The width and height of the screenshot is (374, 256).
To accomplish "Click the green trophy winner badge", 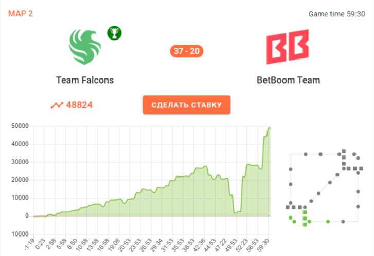I will point(114,33).
